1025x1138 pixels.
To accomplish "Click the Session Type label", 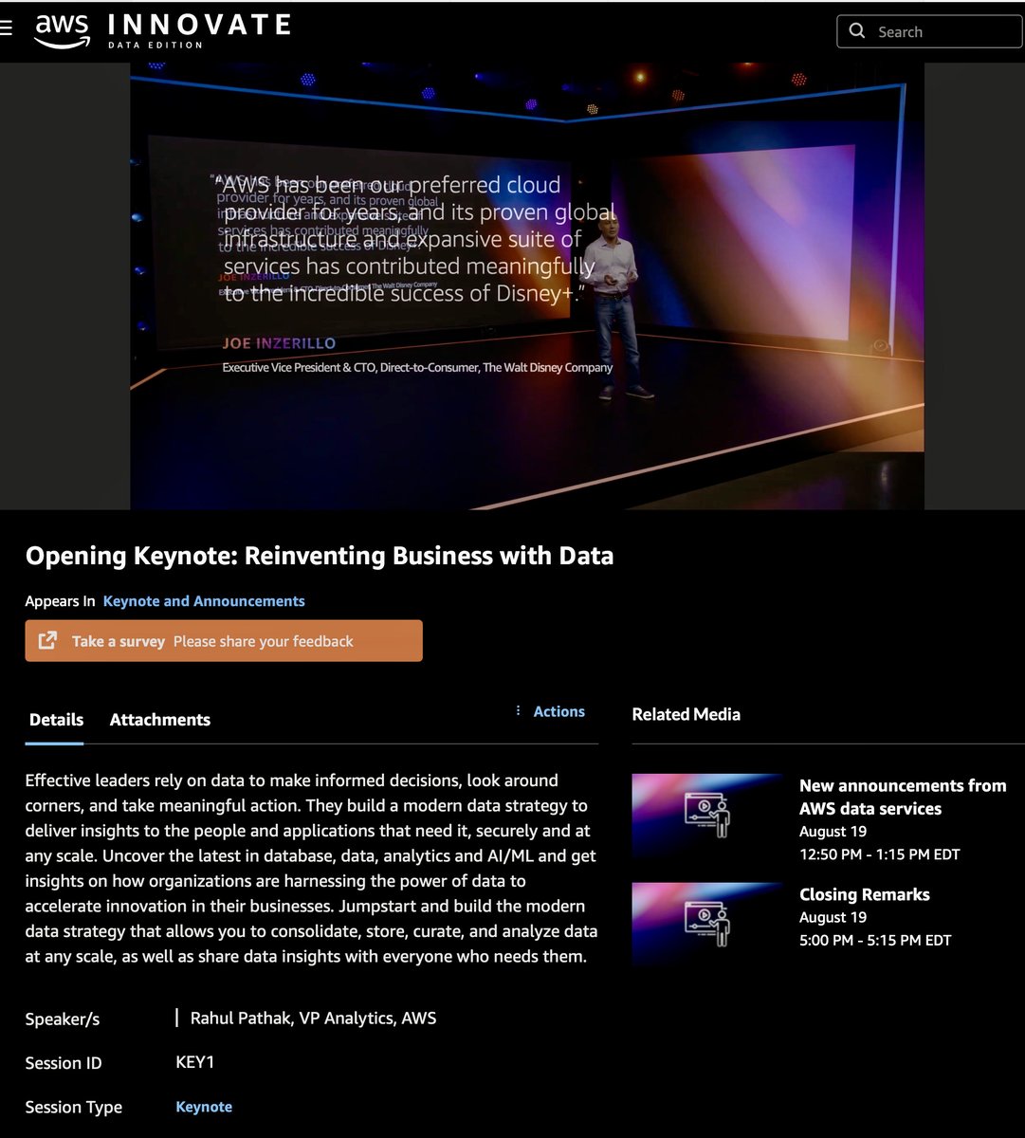I will click(x=74, y=1107).
